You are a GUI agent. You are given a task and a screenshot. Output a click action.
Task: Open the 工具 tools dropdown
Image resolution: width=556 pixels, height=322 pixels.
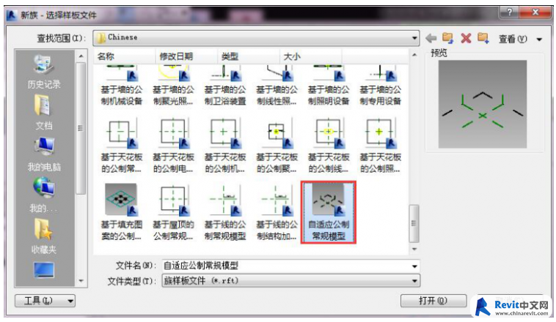tap(45, 301)
